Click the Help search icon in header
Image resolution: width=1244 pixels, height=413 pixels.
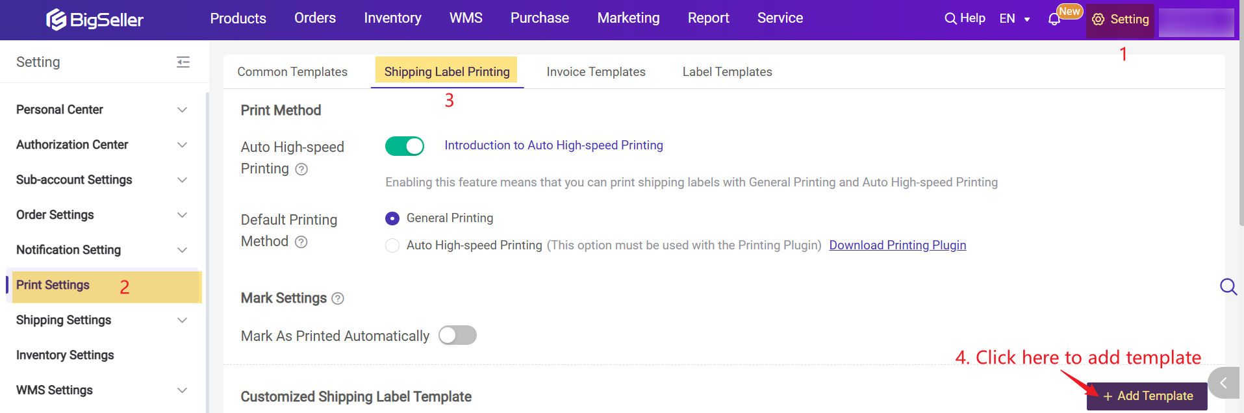tap(950, 19)
